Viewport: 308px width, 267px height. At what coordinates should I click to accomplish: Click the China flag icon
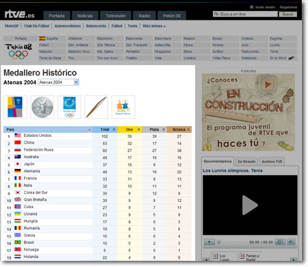pos(18,142)
